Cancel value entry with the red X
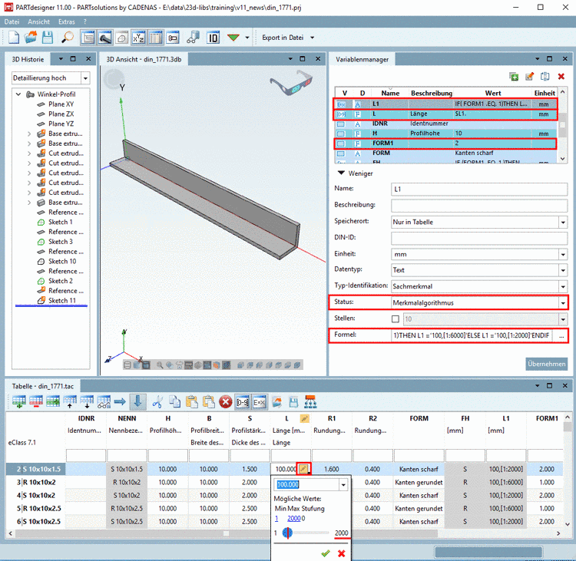576x561 pixels. (341, 553)
